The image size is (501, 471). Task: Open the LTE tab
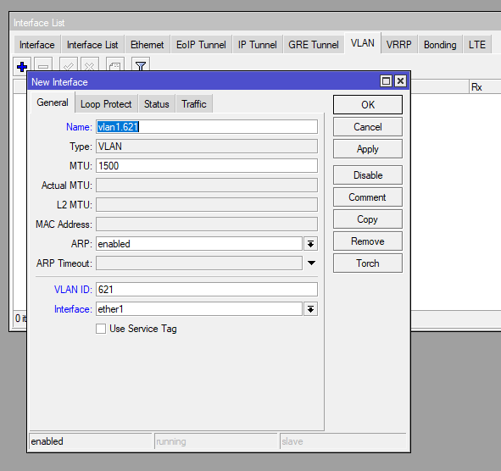pyautogui.click(x=477, y=45)
